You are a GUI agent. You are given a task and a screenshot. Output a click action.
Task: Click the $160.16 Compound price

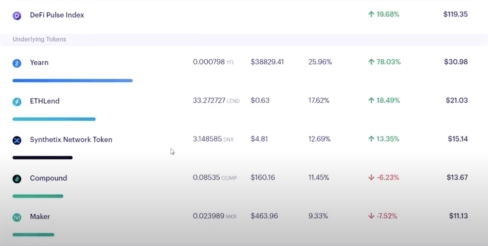[x=263, y=178]
